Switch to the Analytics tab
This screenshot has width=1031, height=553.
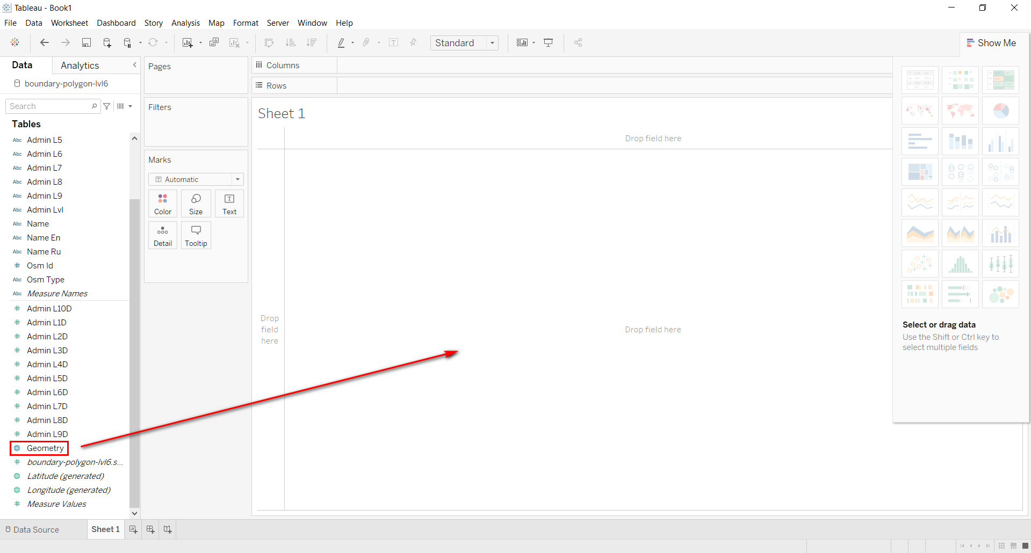click(80, 66)
